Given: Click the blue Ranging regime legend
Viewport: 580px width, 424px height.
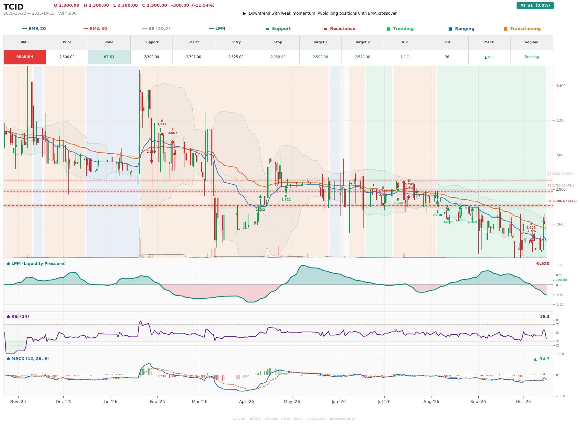Looking at the screenshot, I should coord(461,29).
